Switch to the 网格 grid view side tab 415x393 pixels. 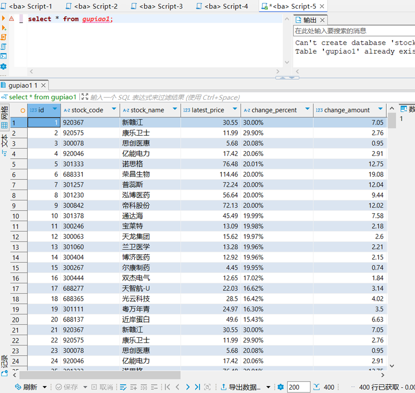click(x=4, y=117)
